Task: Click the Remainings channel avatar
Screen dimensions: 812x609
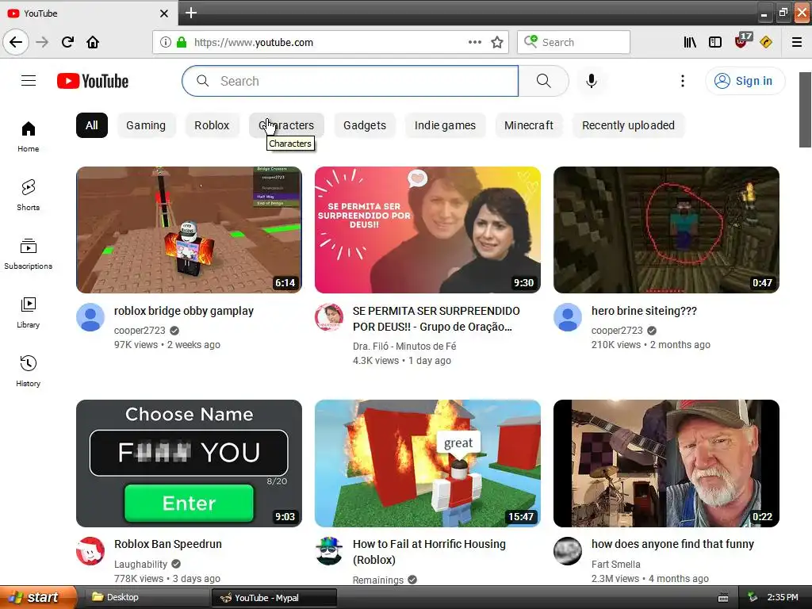Action: click(329, 551)
